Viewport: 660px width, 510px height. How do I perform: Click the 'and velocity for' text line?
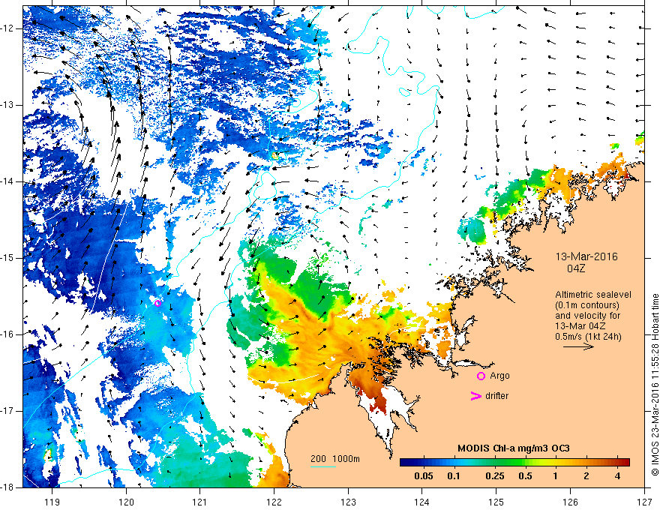587,316
